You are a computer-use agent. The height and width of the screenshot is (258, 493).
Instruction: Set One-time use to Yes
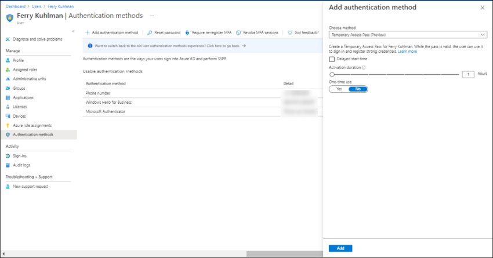pyautogui.click(x=338, y=89)
